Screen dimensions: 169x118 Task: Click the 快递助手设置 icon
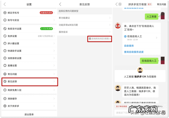[5, 51]
